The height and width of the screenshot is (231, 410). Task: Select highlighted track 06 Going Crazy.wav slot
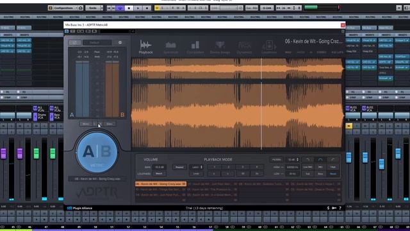161,184
